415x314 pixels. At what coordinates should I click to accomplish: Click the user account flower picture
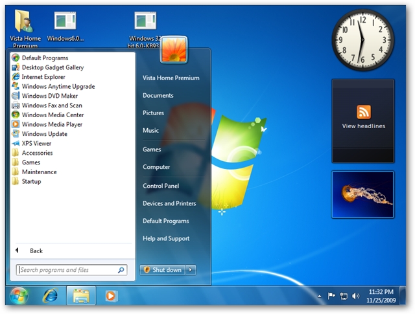click(174, 50)
